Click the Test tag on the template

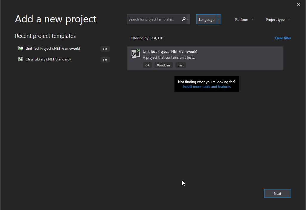point(180,65)
